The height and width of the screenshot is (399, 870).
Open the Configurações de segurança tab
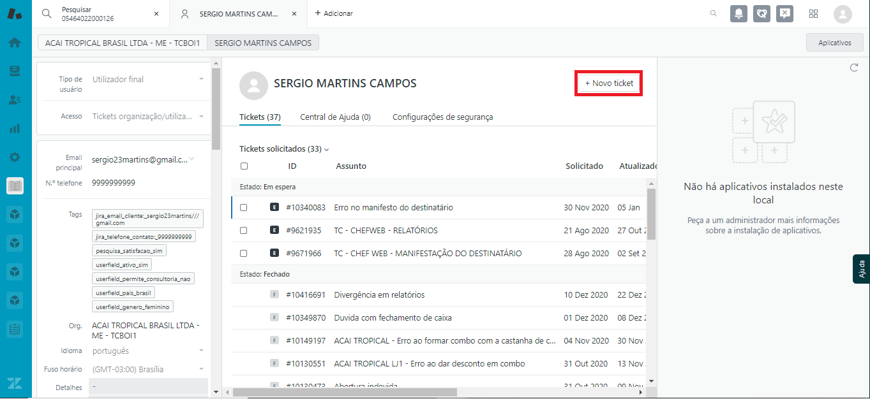pos(442,117)
